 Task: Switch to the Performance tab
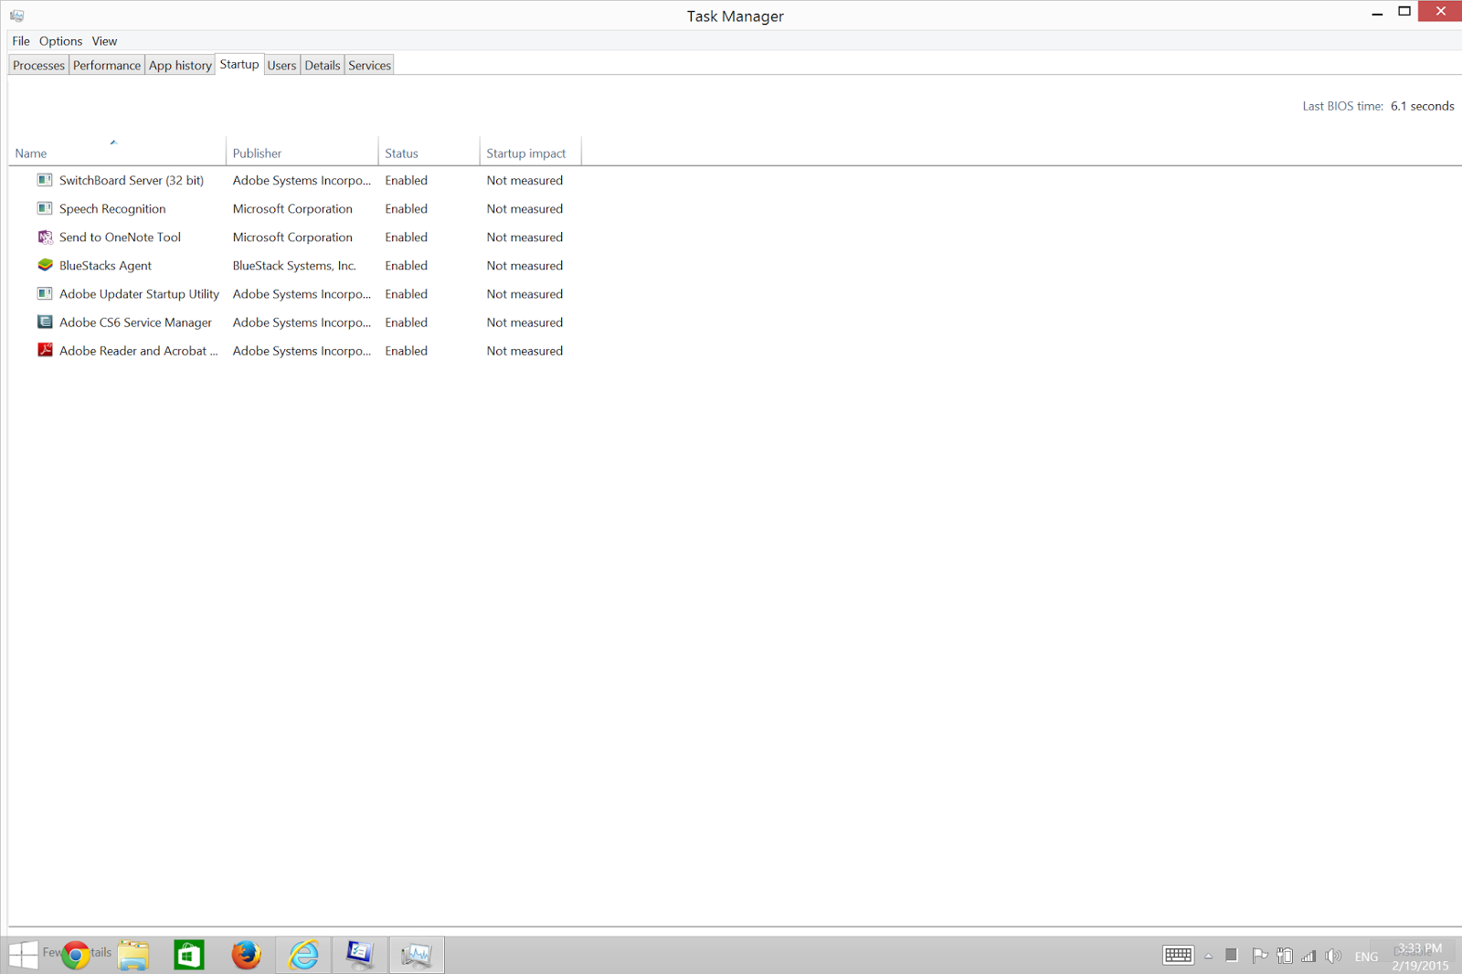click(107, 65)
